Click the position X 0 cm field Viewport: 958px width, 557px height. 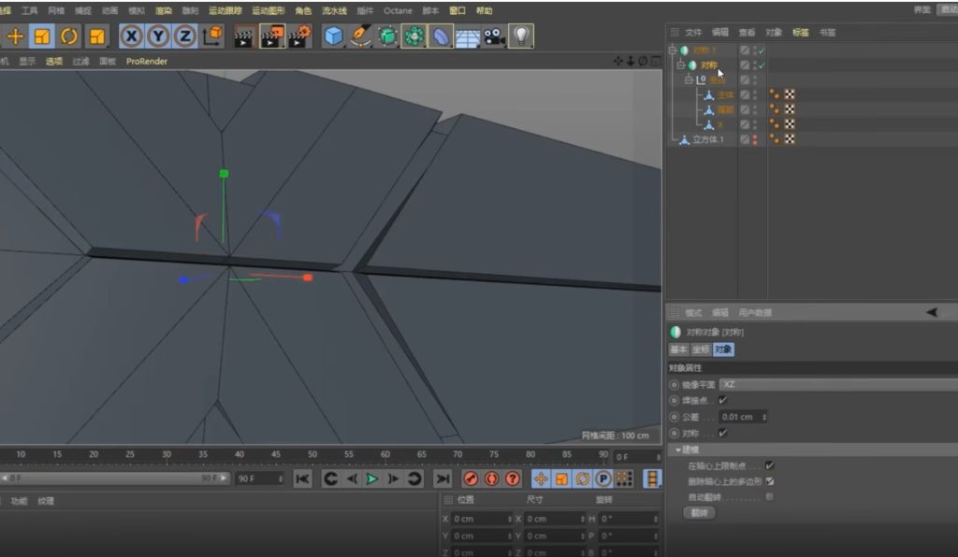point(482,519)
